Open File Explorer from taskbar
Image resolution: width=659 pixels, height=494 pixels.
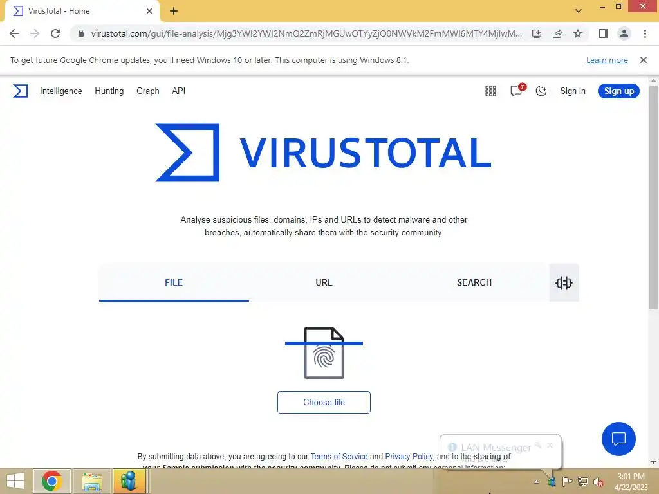coord(92,481)
